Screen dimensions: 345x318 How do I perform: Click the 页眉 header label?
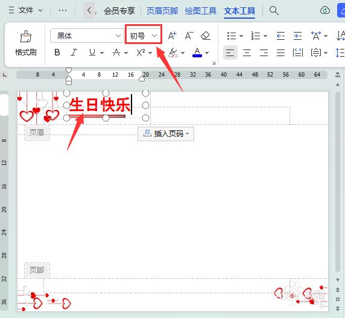tap(37, 132)
